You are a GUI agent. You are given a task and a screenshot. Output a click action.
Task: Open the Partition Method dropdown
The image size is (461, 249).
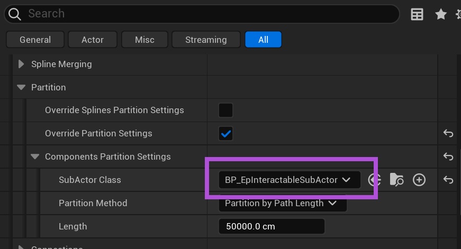point(282,203)
